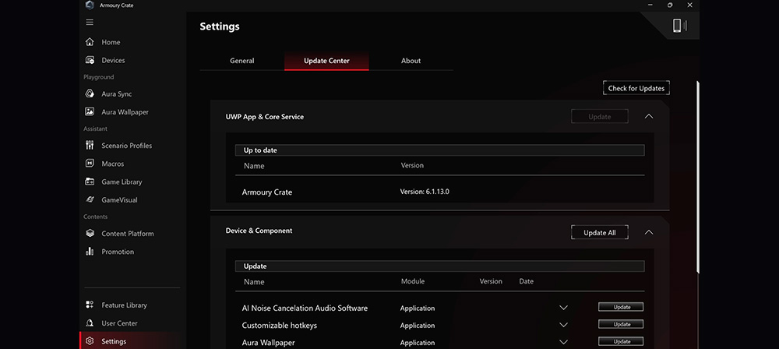Open Macros label in sidebar
The image size is (779, 349).
[113, 164]
